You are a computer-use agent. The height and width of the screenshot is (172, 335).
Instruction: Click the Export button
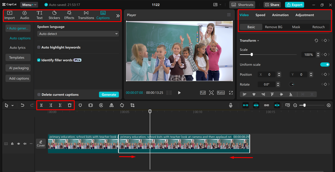pos(294,5)
